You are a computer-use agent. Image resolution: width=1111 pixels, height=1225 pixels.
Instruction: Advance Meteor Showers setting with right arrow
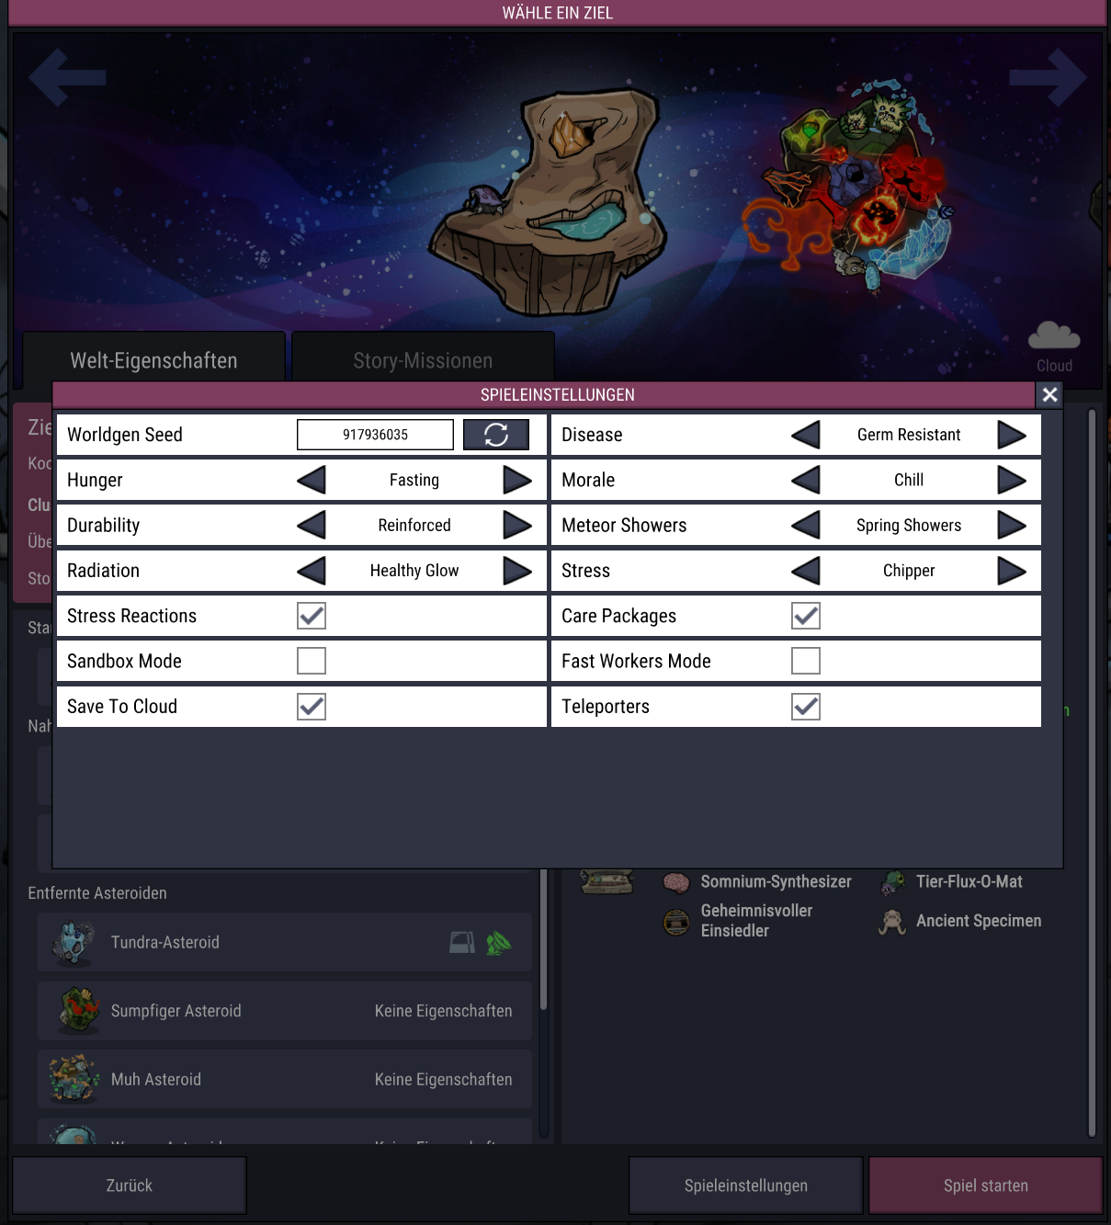tap(1012, 526)
